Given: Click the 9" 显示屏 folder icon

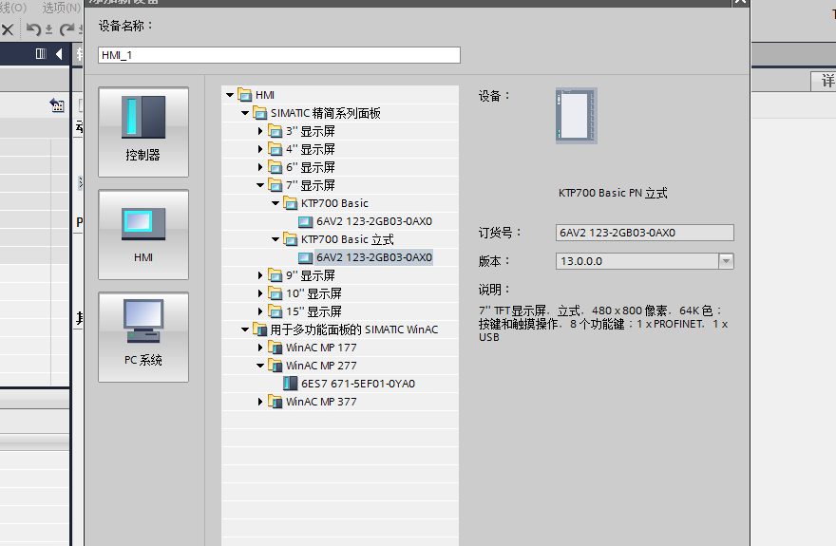Looking at the screenshot, I should [x=275, y=275].
